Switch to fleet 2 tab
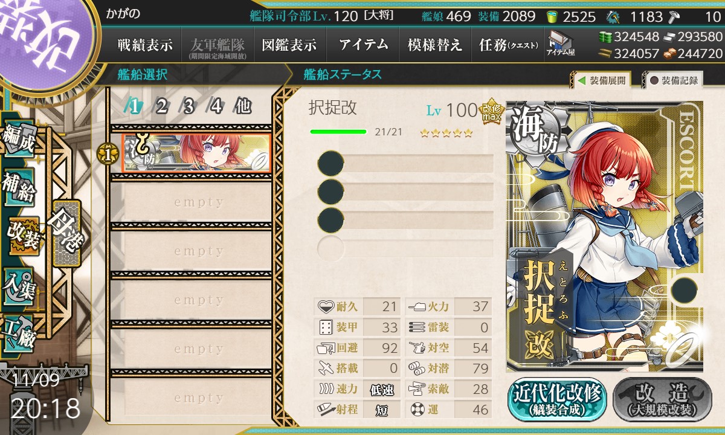Viewport: 725px width, 435px height. click(161, 106)
